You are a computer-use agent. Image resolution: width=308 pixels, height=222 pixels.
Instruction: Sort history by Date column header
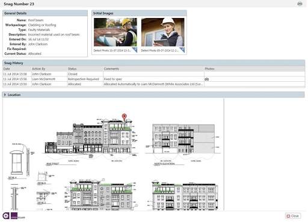pyautogui.click(x=7, y=69)
